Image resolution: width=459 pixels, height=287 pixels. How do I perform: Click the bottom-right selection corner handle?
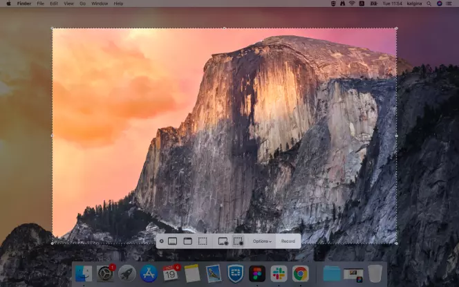tap(396, 243)
